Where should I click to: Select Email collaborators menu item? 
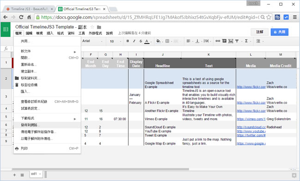coord(47,132)
